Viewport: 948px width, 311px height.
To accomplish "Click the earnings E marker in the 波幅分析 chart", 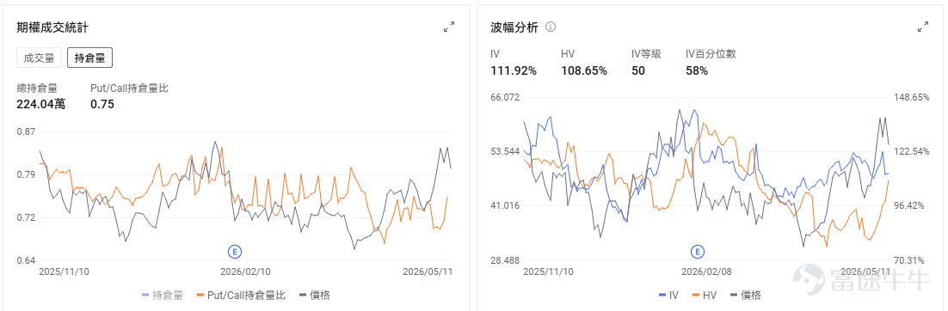I will 697,251.
